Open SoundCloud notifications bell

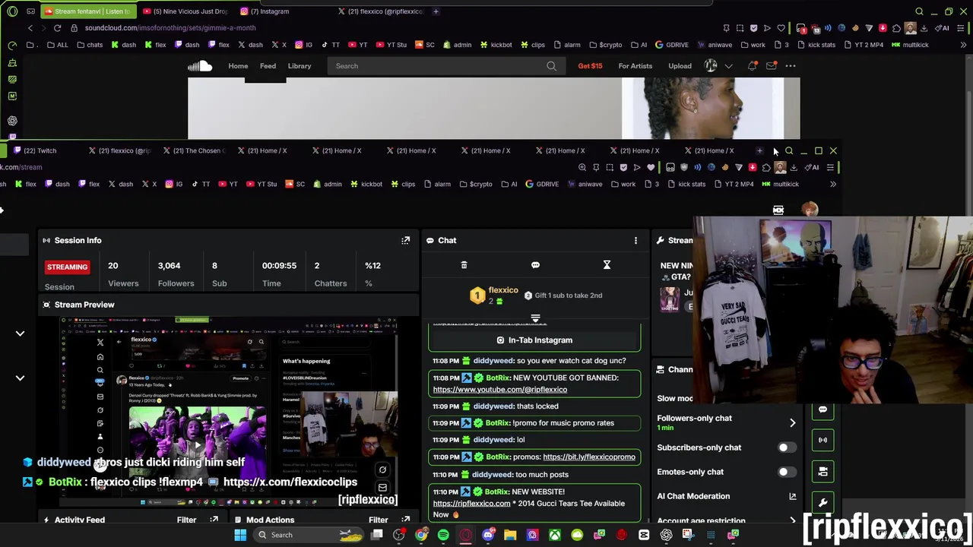click(752, 66)
